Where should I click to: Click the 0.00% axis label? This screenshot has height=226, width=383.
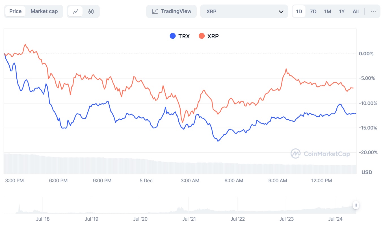[366, 54]
